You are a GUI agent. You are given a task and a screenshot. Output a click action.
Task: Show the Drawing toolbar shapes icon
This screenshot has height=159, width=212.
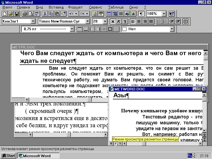[127, 14]
